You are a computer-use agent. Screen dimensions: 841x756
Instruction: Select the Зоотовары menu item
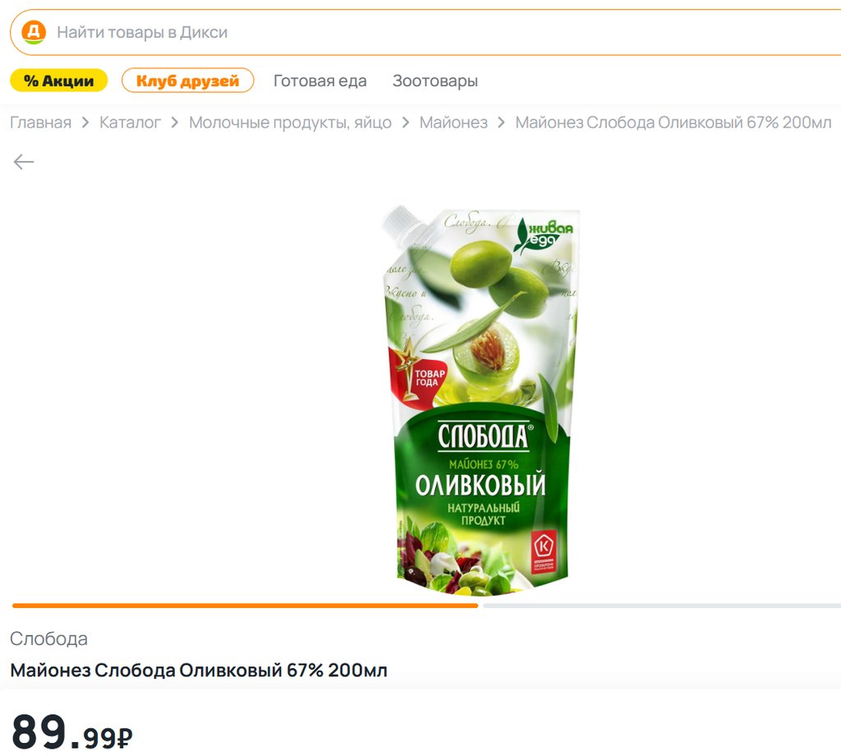pos(435,81)
